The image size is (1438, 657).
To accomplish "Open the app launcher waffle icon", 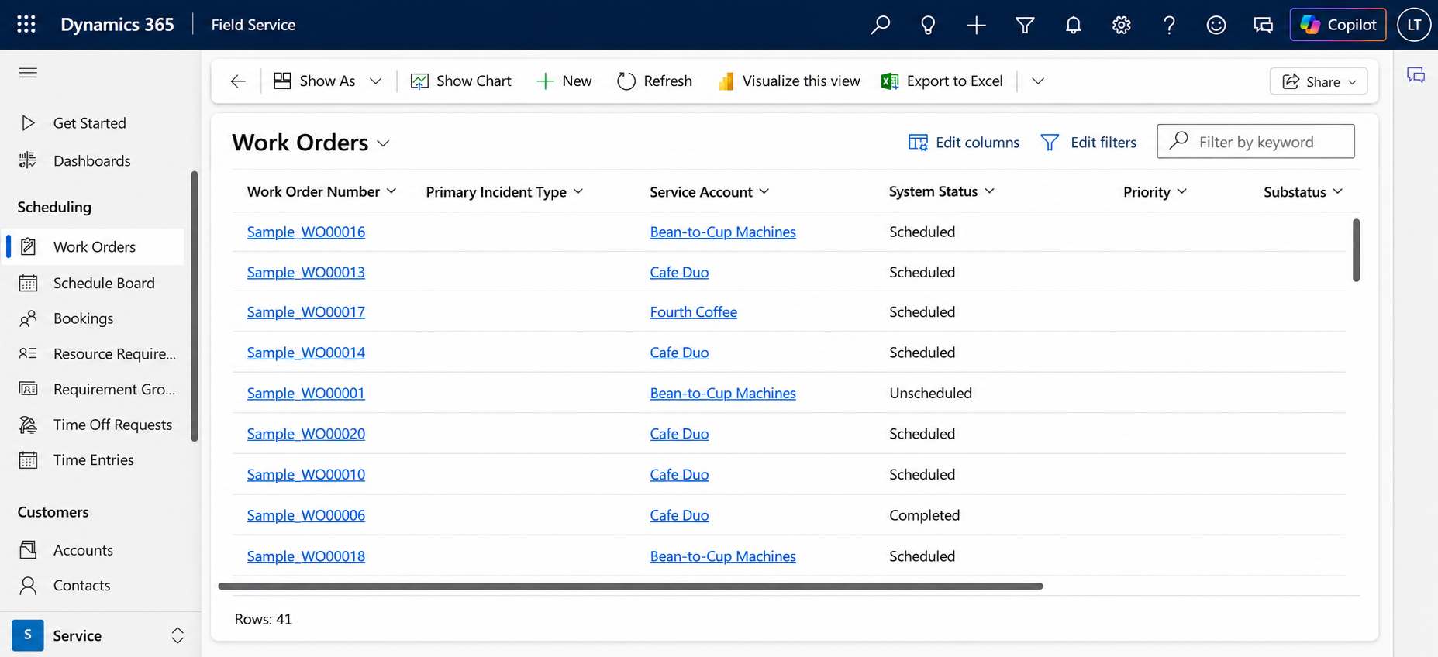I will pos(26,25).
